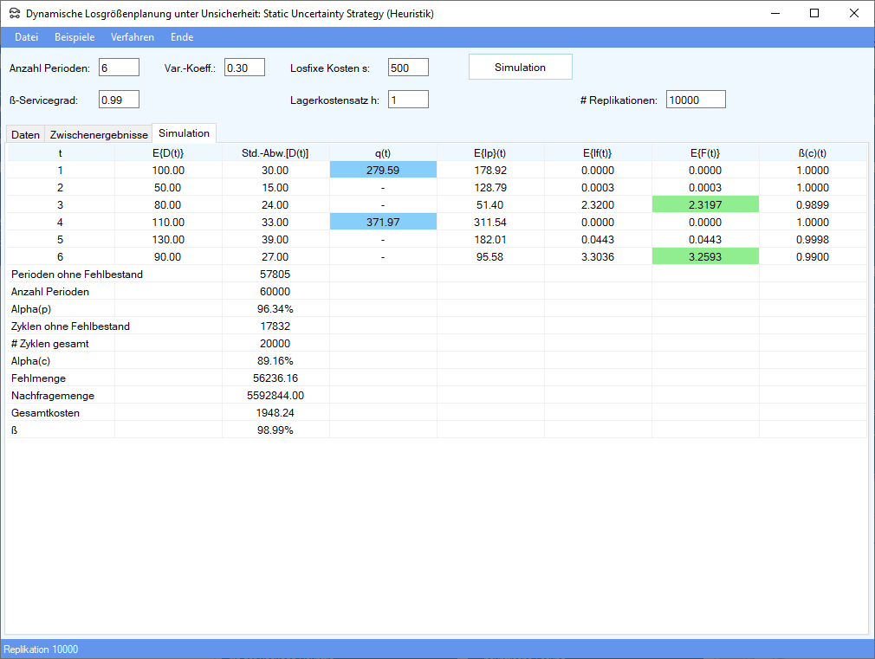Click the app icon in title bar

click(15, 14)
